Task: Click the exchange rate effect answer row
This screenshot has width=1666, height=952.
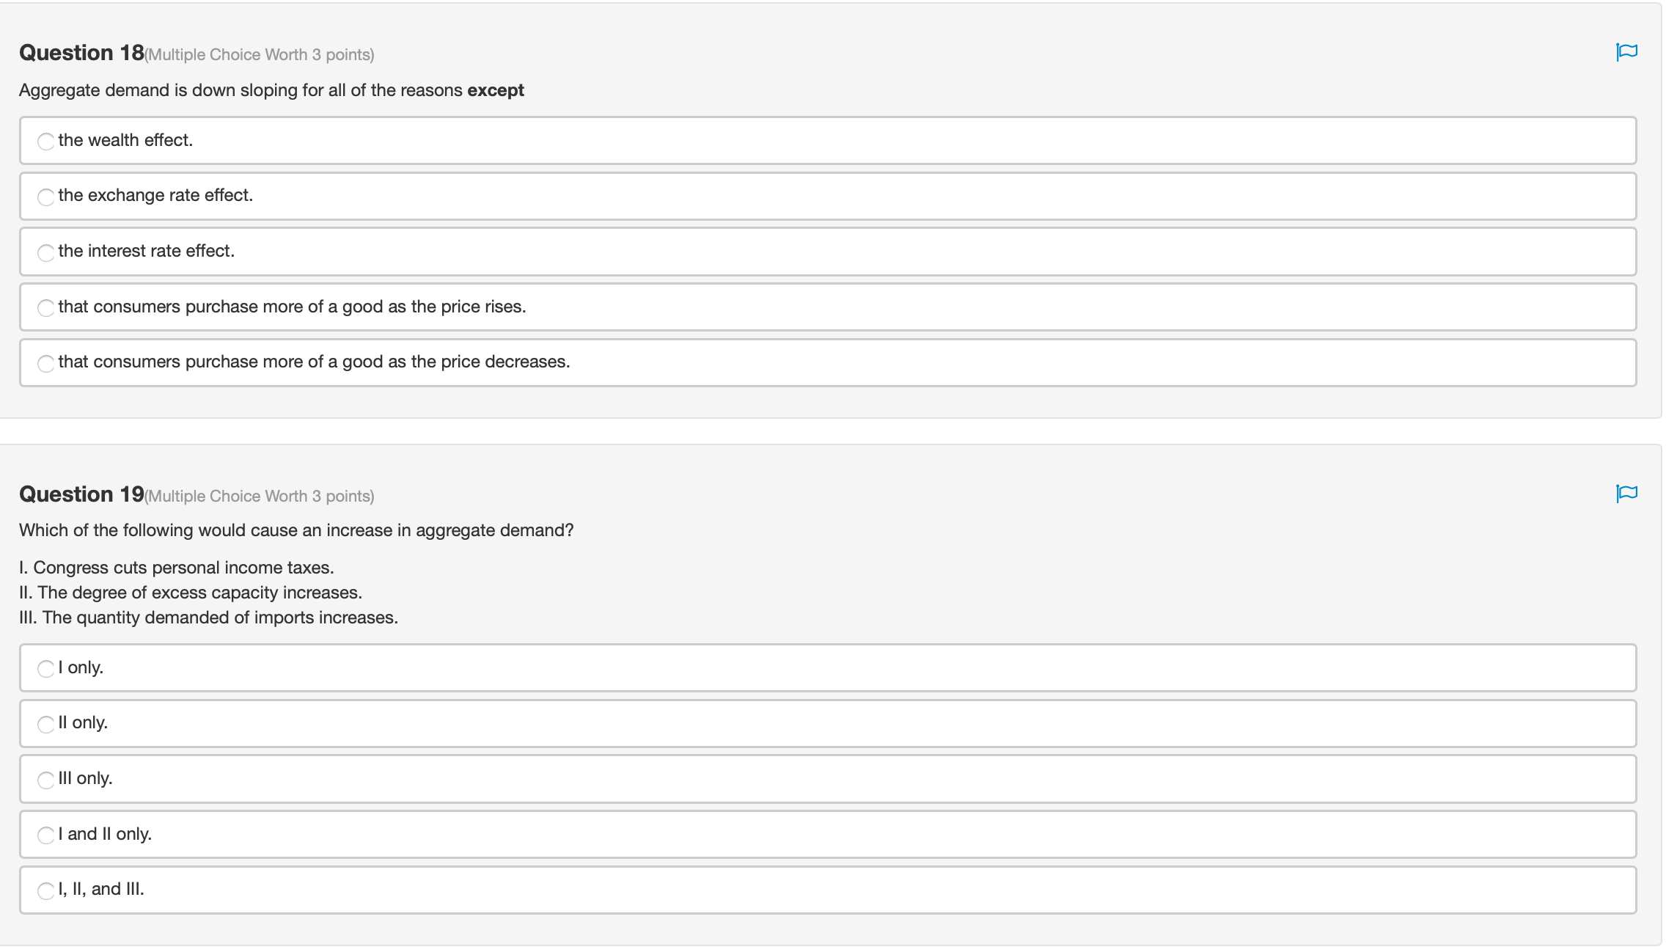Action: click(x=828, y=196)
